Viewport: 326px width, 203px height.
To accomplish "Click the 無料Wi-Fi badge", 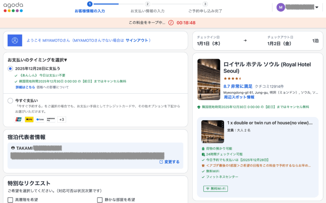I will pyautogui.click(x=216, y=189).
